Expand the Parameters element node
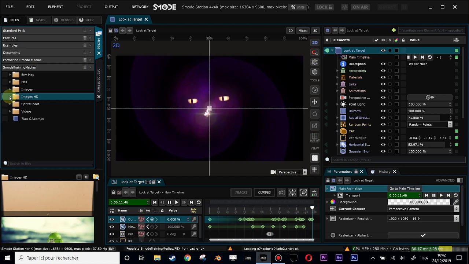469x264 pixels. (x=337, y=71)
